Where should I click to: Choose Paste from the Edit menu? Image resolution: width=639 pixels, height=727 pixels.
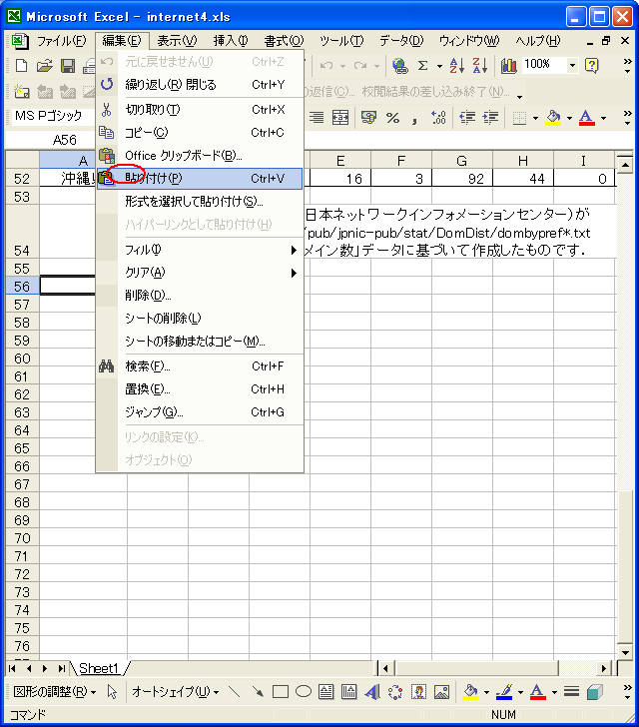point(200,179)
